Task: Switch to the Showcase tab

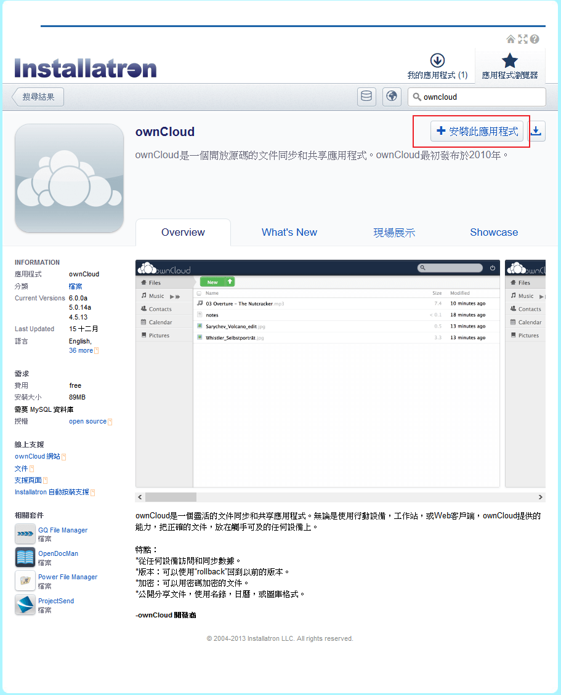Action: pyautogui.click(x=494, y=232)
